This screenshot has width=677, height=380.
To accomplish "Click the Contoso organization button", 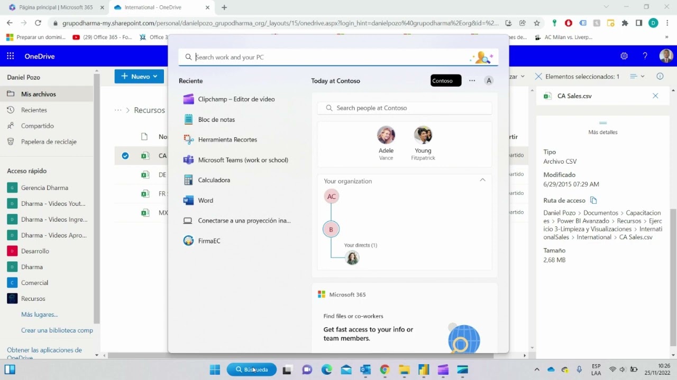I will point(446,81).
